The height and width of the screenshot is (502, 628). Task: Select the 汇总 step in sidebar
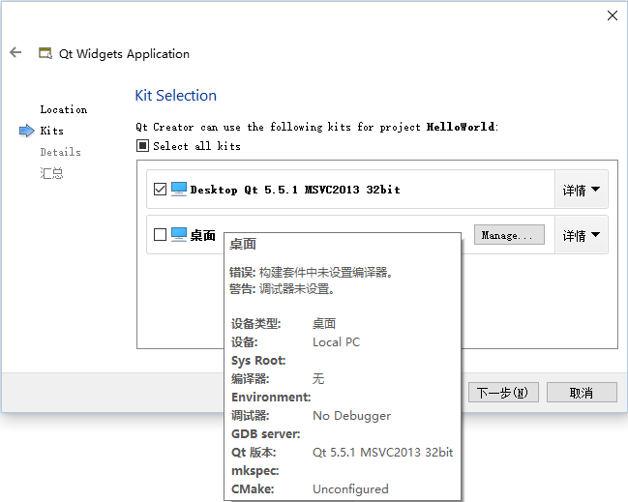[51, 173]
